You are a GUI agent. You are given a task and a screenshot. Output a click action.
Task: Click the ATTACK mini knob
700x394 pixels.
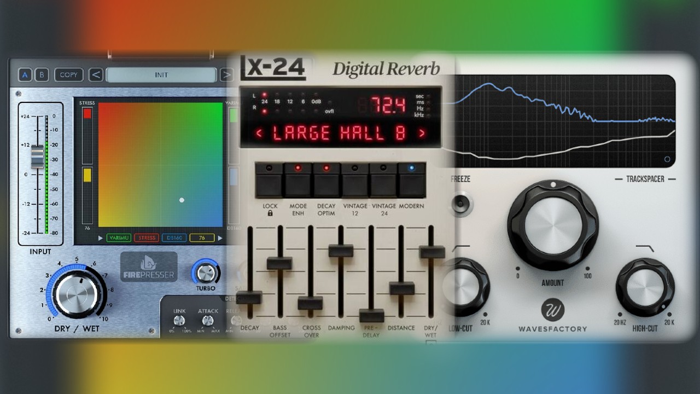click(x=208, y=321)
